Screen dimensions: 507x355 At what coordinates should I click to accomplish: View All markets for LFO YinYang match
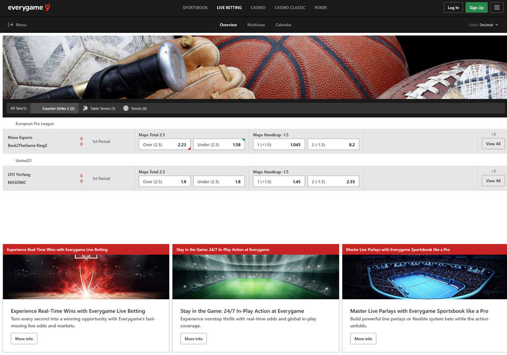493,181
